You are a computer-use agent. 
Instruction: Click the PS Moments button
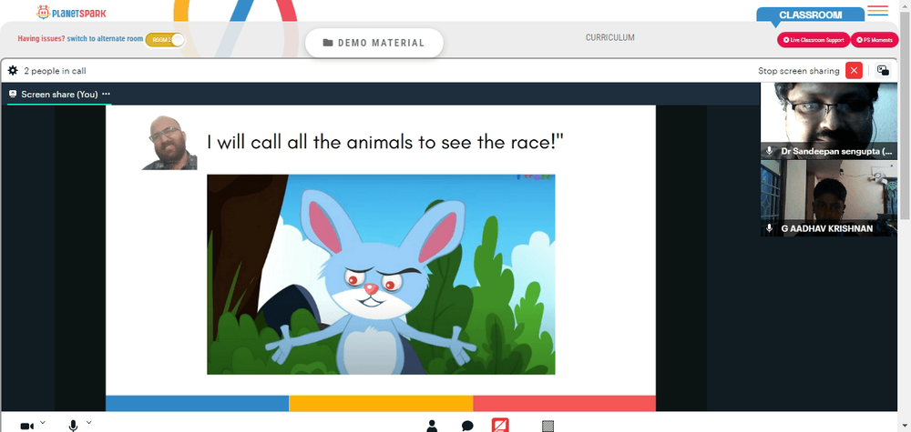pos(875,40)
